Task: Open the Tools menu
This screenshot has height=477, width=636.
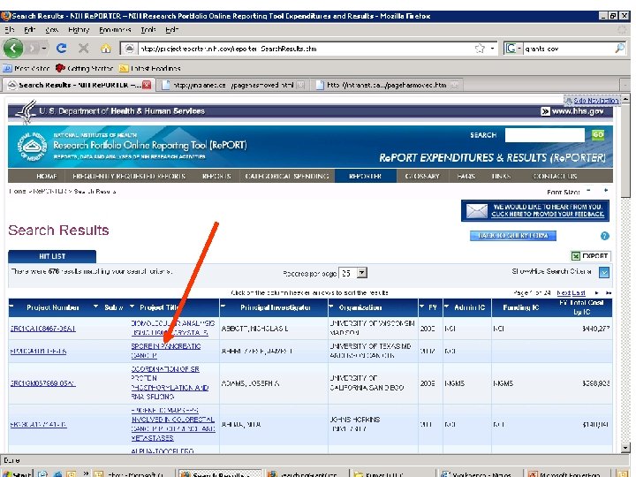Action: coord(148,30)
